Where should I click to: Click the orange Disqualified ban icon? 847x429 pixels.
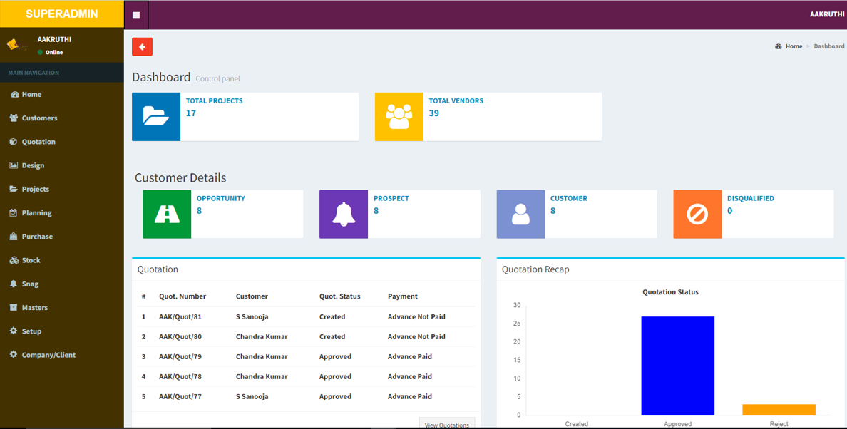coord(697,214)
